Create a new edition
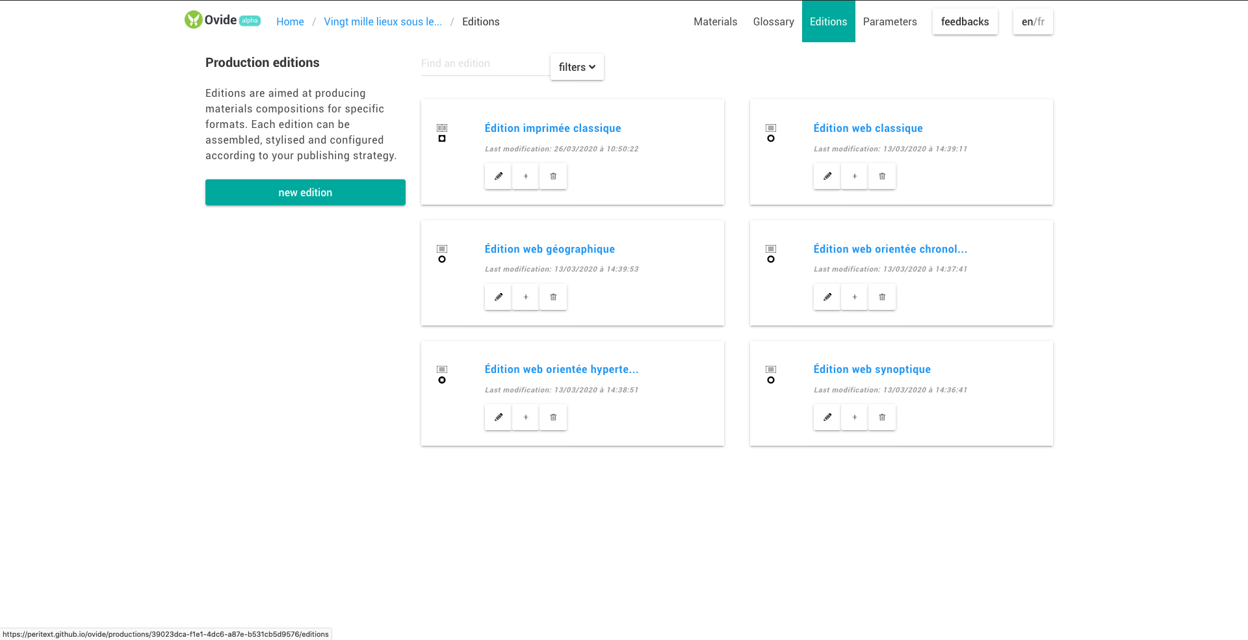This screenshot has width=1248, height=640. (305, 192)
